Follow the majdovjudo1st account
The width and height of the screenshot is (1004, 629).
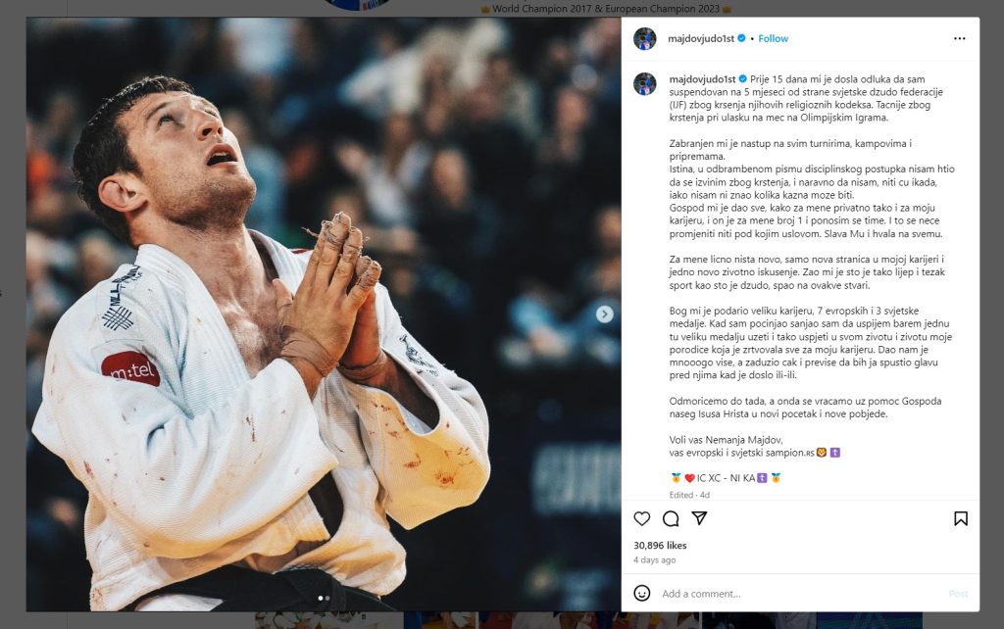pyautogui.click(x=773, y=38)
